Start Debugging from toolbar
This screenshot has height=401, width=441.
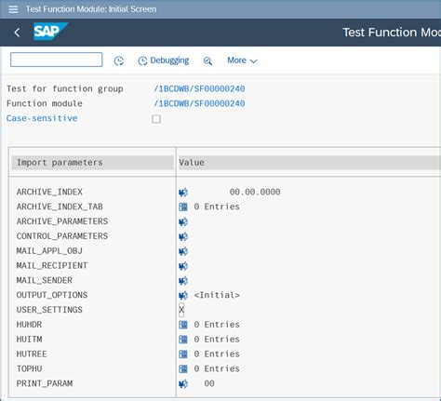pos(164,60)
